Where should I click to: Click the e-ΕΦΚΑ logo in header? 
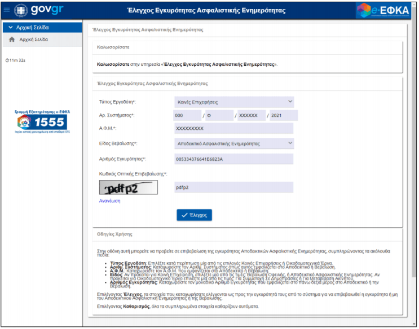(383, 11)
